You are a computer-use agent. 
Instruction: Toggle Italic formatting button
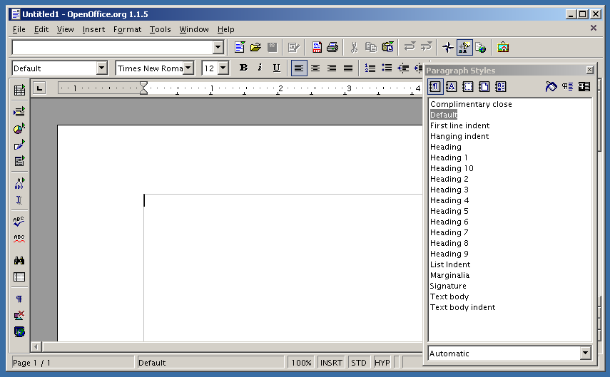pos(260,68)
